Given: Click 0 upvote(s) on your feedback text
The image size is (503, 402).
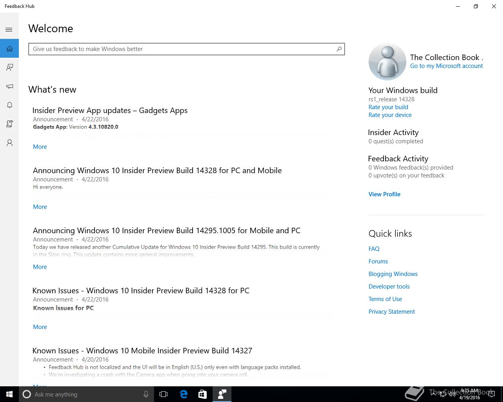Looking at the screenshot, I should point(406,175).
